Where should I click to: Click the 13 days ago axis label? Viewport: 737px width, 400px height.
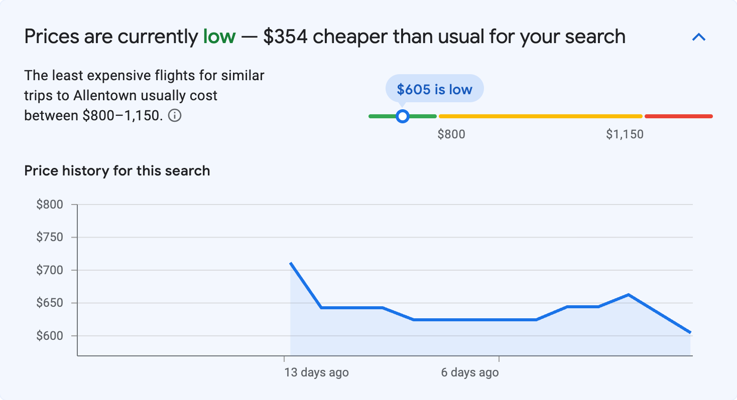tap(316, 372)
